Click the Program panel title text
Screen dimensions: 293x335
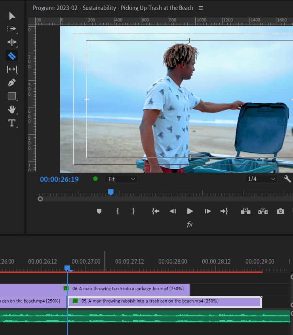click(113, 8)
